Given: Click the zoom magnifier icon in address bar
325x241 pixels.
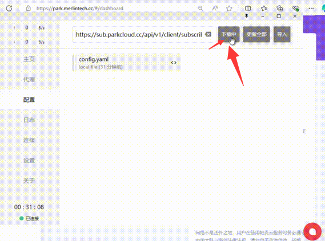Looking at the screenshot, I should 200,9.
